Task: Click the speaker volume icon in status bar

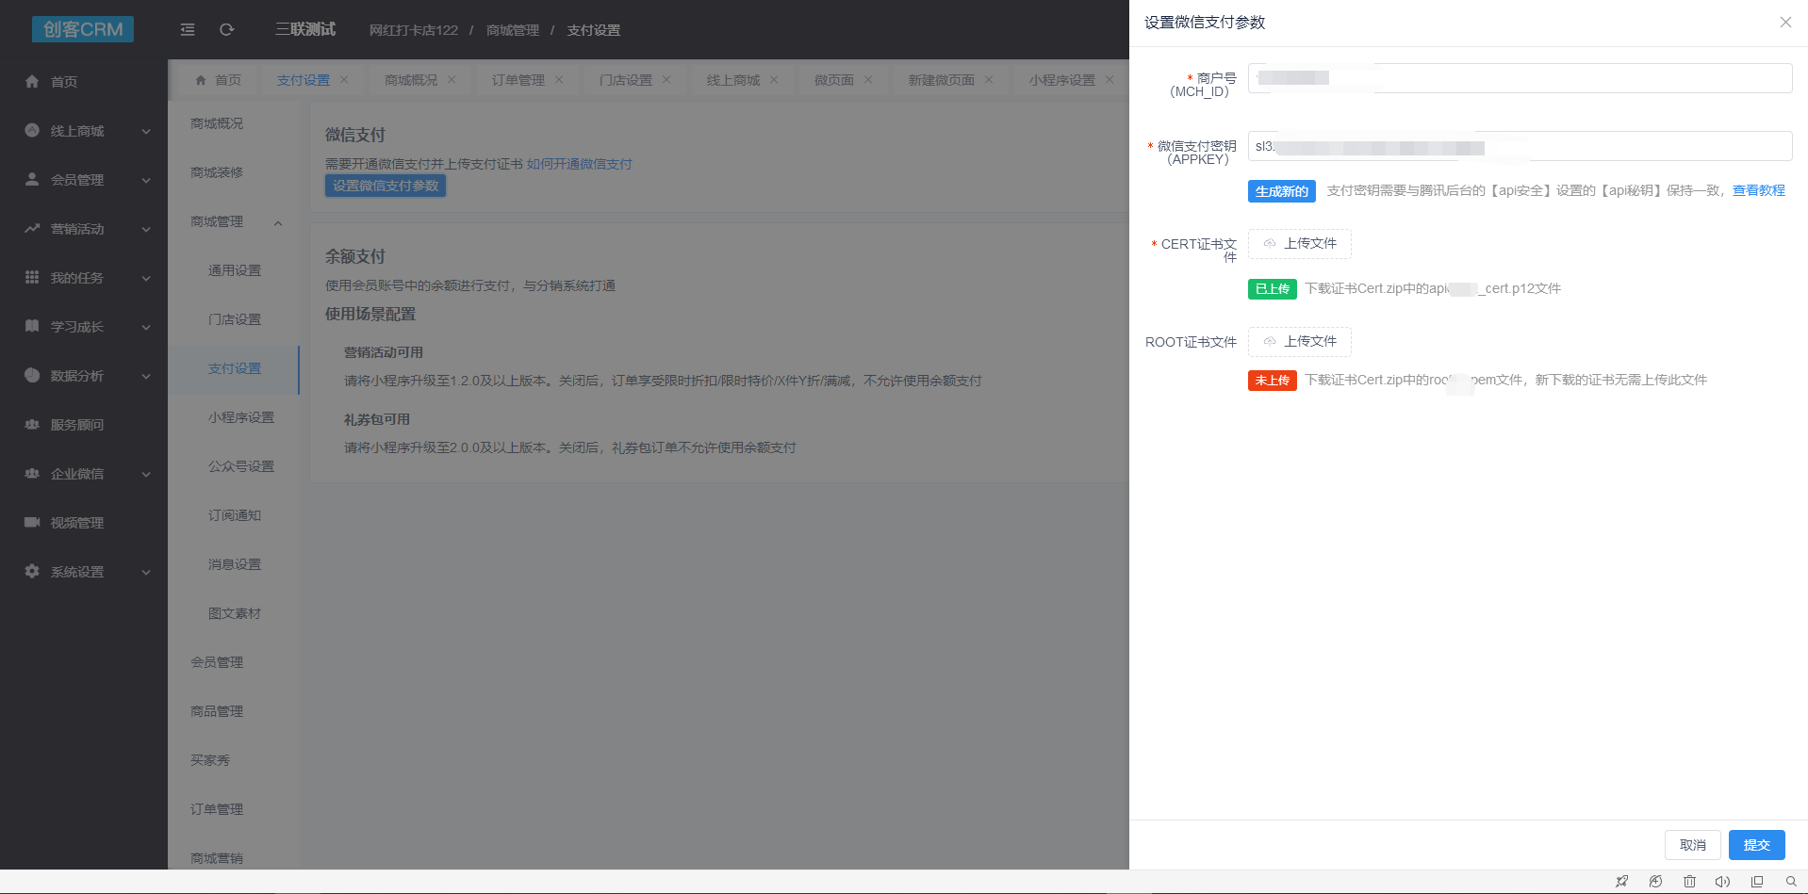Action: [x=1723, y=882]
